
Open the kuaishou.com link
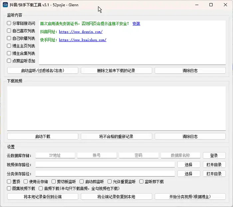pos(83,40)
